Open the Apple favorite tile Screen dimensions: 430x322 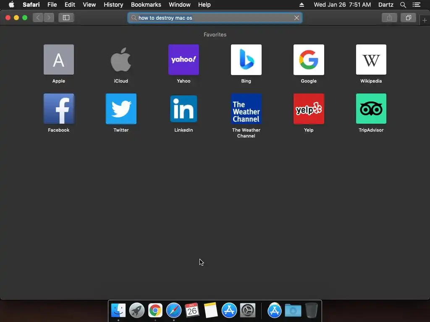[59, 60]
